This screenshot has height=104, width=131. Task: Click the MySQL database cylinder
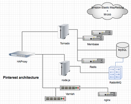(123, 50)
